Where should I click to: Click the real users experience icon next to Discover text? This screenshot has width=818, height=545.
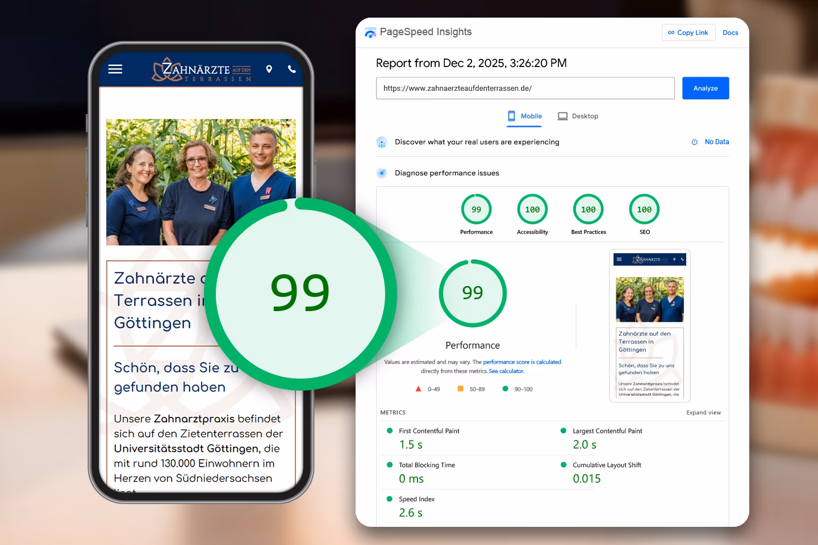click(x=381, y=142)
